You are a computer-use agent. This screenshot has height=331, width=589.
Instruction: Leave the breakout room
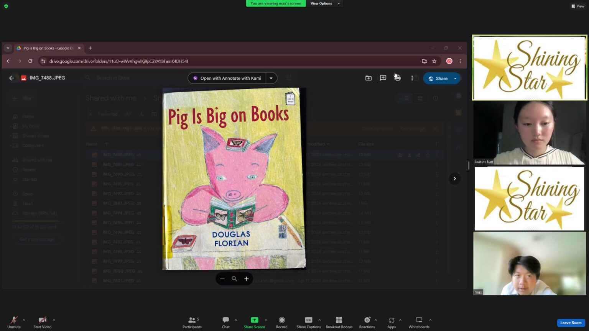571,323
